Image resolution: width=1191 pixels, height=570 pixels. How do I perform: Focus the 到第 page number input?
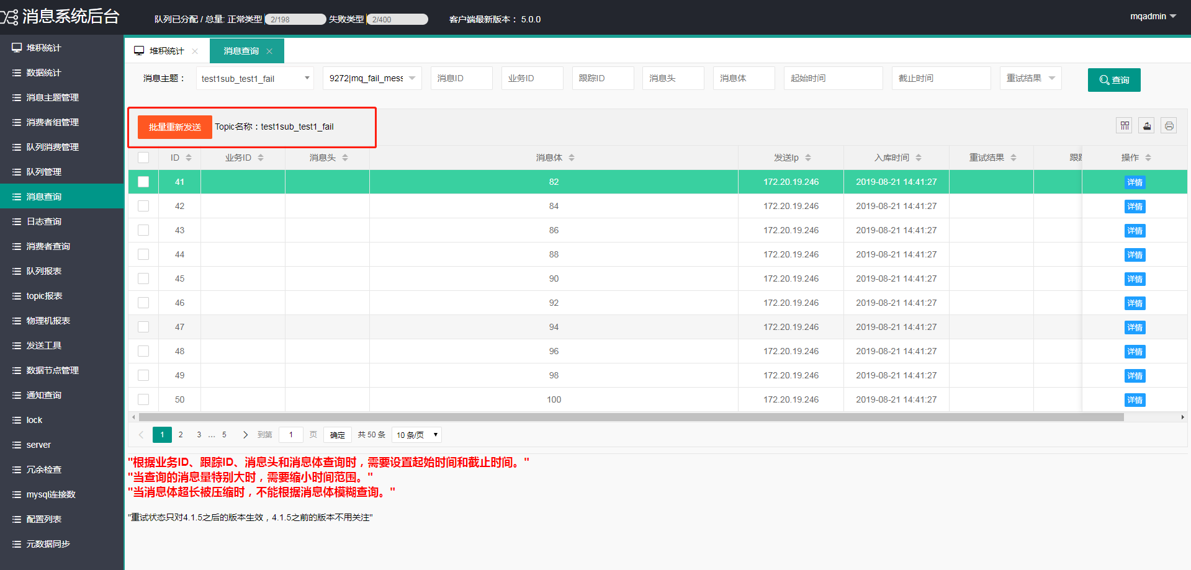click(291, 435)
